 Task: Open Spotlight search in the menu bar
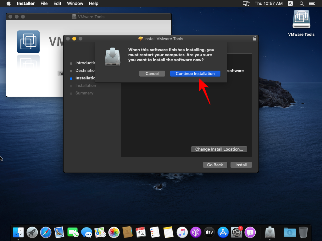click(x=301, y=3)
